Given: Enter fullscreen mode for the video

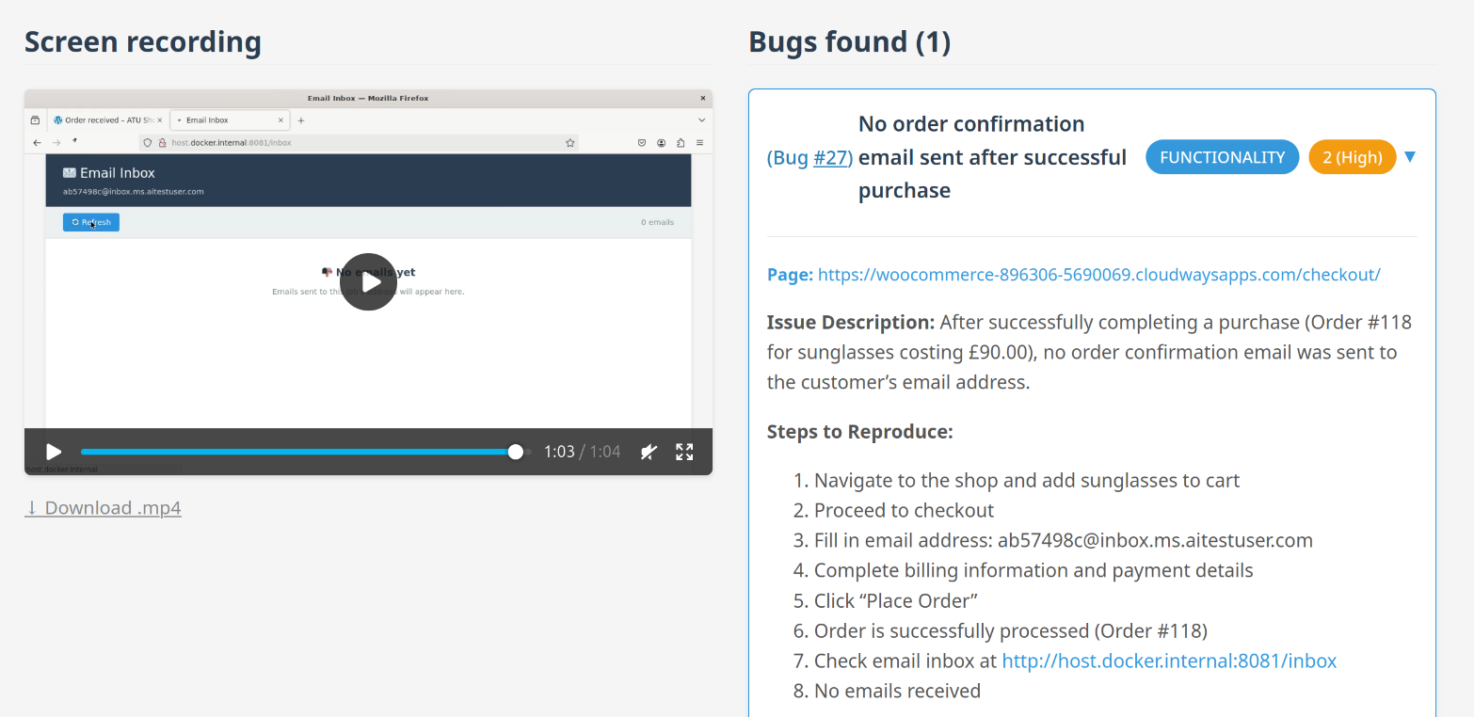Looking at the screenshot, I should click(x=684, y=452).
